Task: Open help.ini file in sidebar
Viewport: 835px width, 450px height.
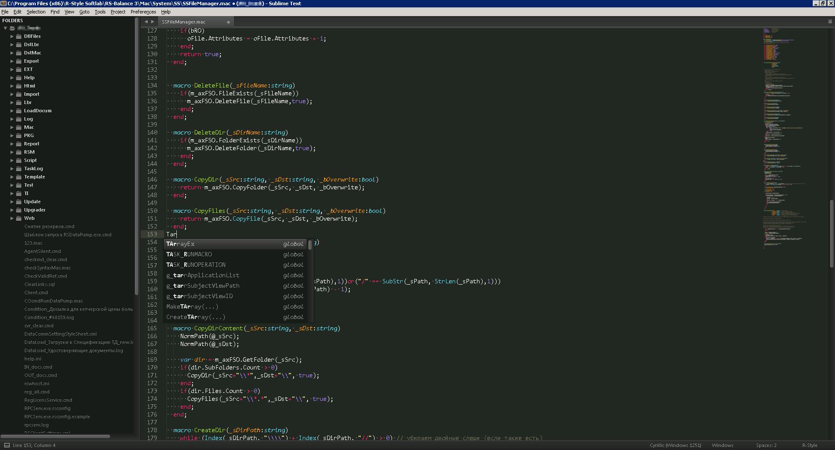Action: pos(33,359)
